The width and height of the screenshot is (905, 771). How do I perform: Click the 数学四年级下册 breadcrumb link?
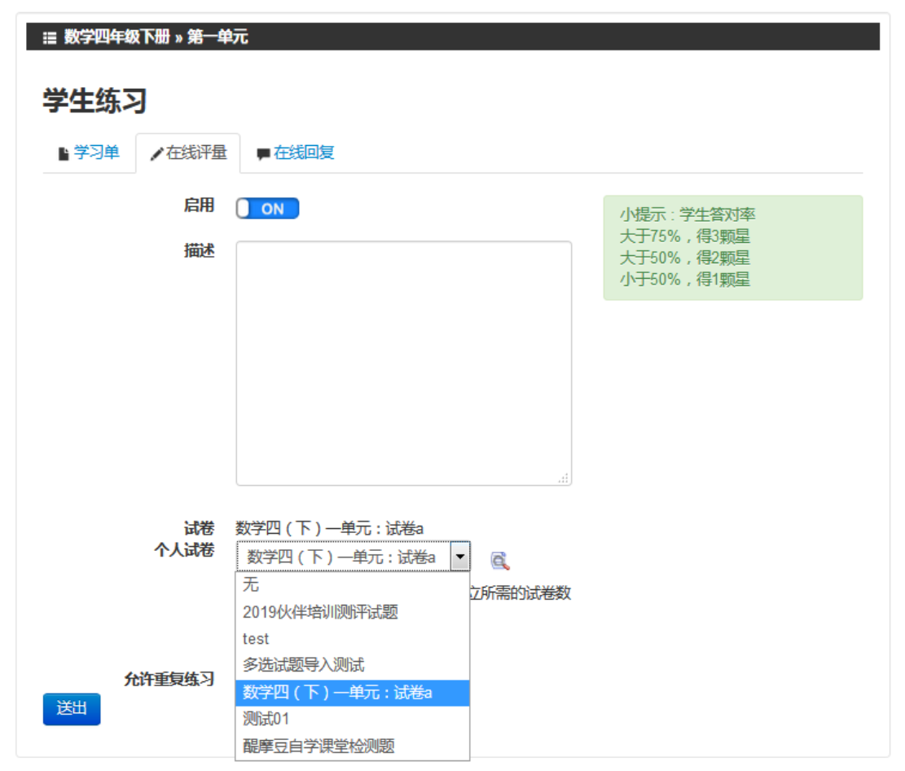pos(117,37)
